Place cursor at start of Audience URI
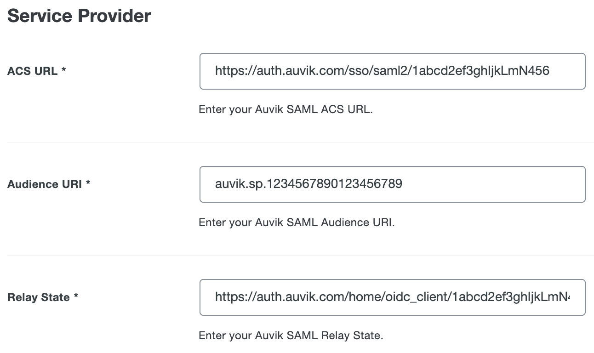Screen dimensions: 594x353 215,184
